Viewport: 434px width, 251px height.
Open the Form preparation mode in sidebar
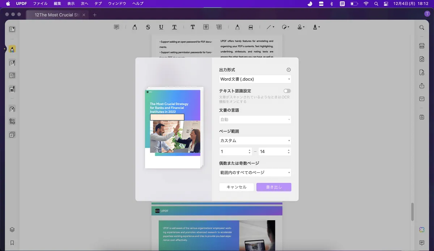coord(12,76)
